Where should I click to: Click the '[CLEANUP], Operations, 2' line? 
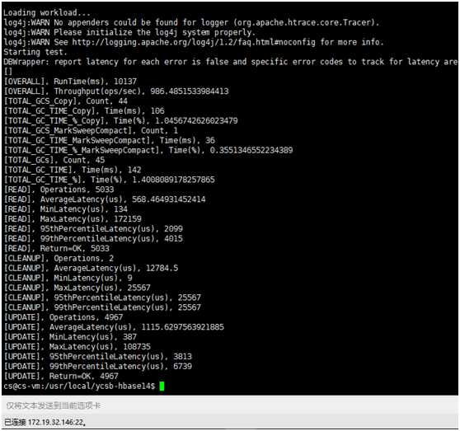tap(59, 258)
